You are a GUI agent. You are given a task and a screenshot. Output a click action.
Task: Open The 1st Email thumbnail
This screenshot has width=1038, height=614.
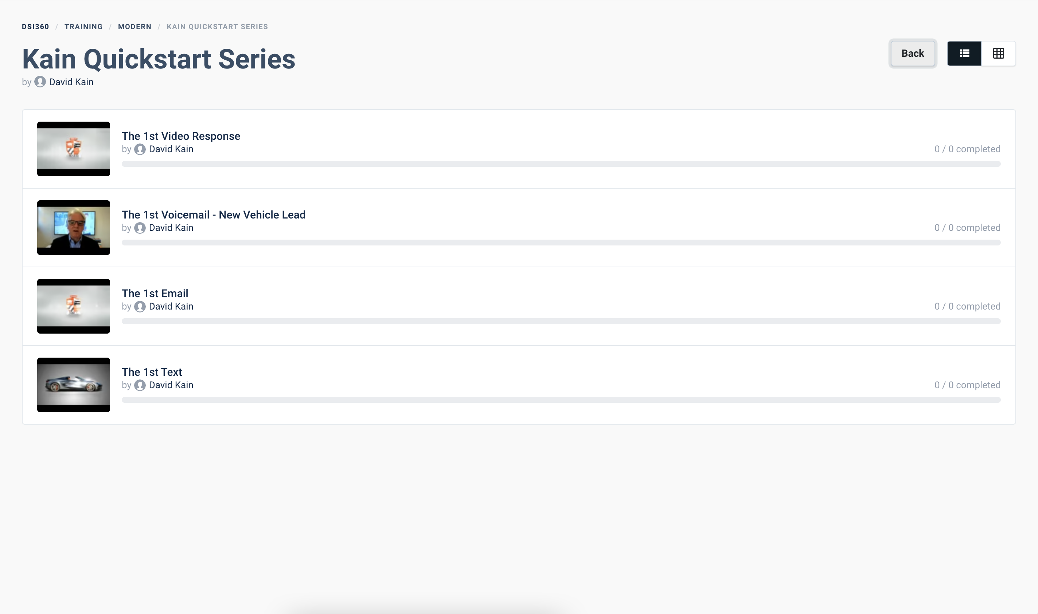tap(74, 306)
